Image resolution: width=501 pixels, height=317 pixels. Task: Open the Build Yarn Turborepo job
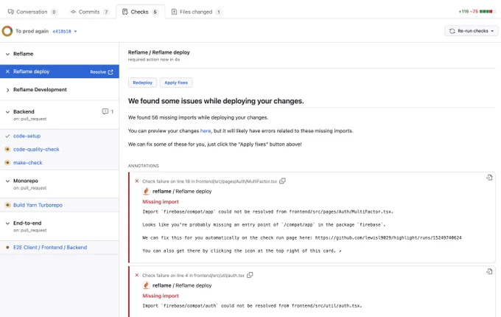38,205
